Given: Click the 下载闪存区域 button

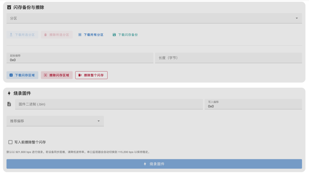Looking at the screenshot, I should (x=23, y=75).
